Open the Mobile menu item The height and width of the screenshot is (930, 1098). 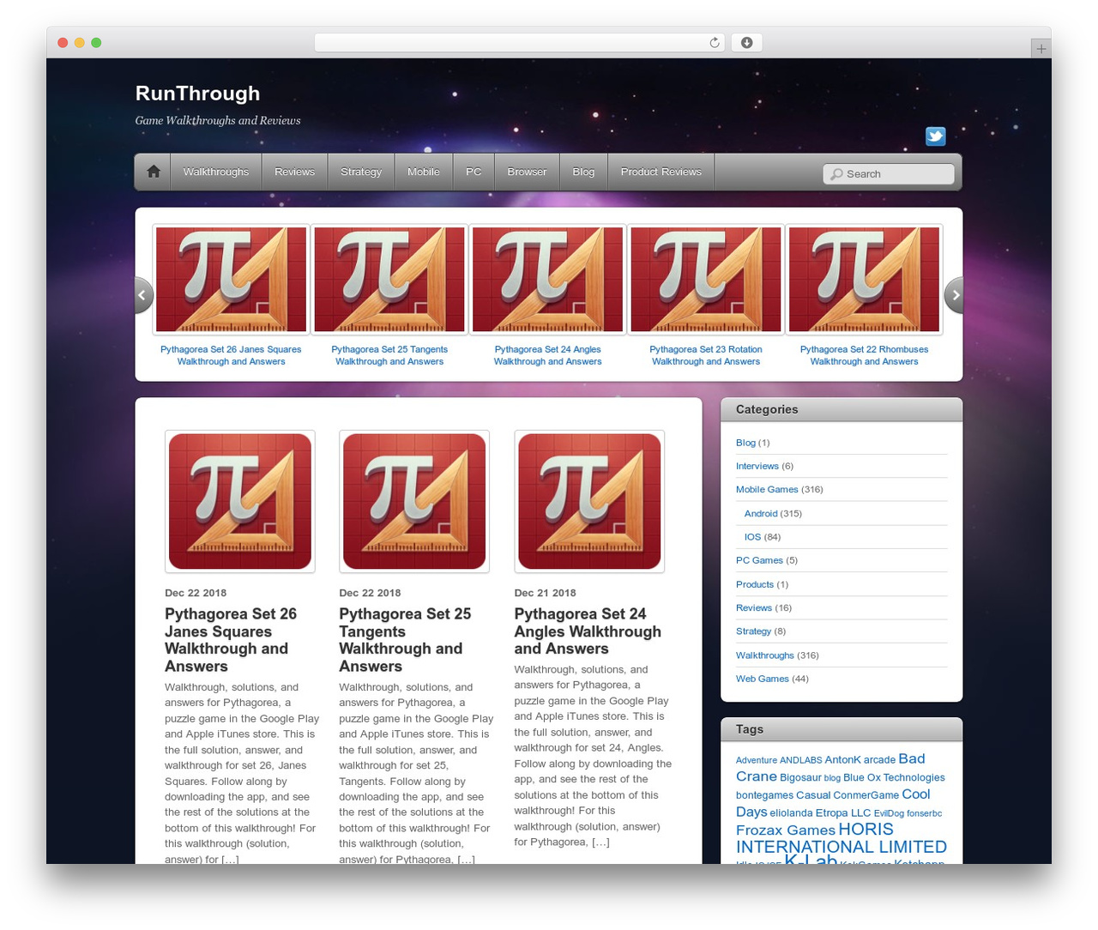click(x=424, y=172)
